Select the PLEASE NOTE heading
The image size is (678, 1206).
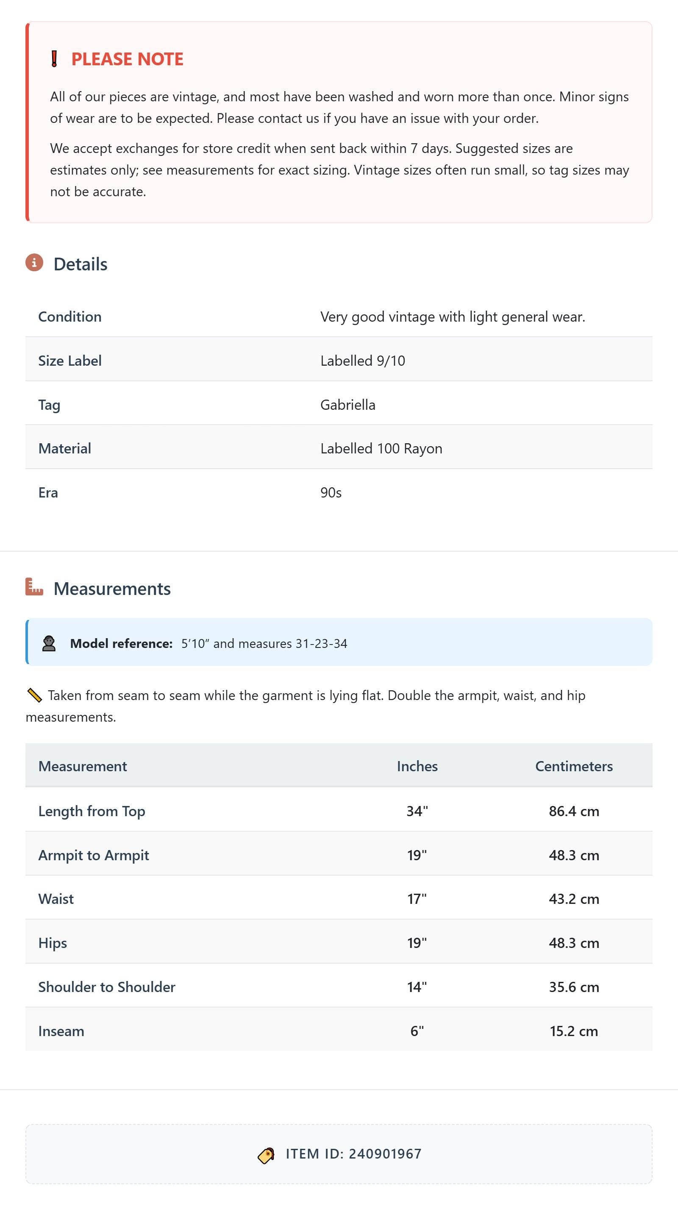[x=127, y=59]
